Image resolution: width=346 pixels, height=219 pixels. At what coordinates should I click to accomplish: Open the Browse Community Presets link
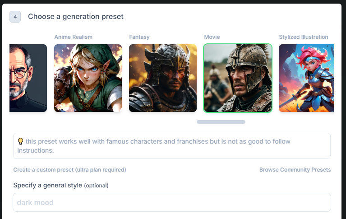point(295,170)
